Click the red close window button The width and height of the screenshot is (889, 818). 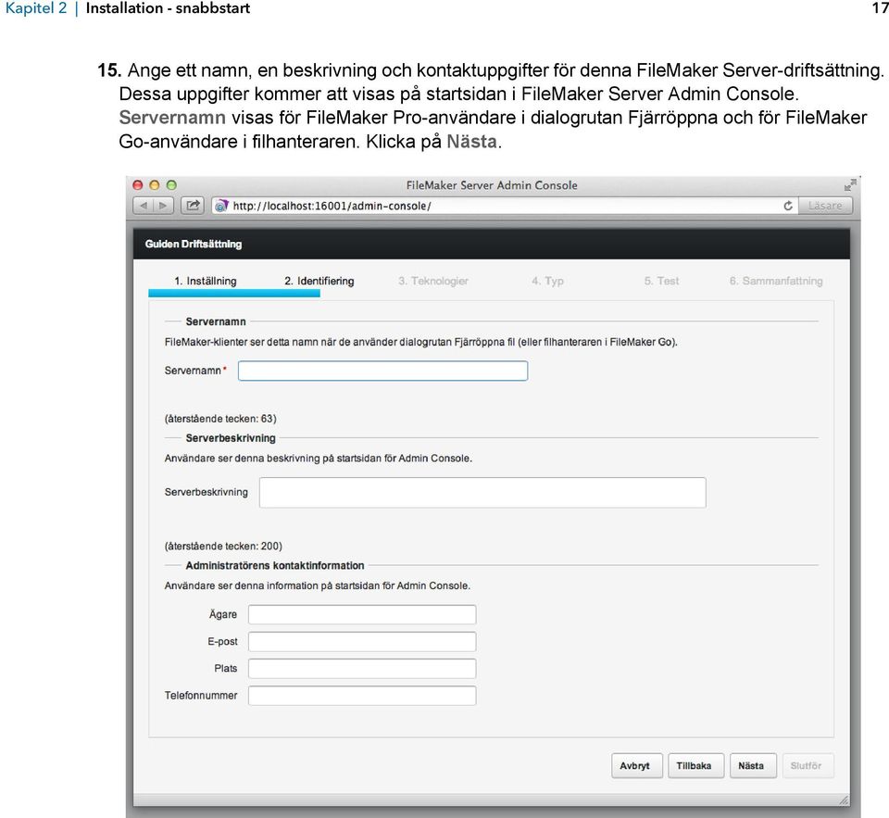coord(137,185)
